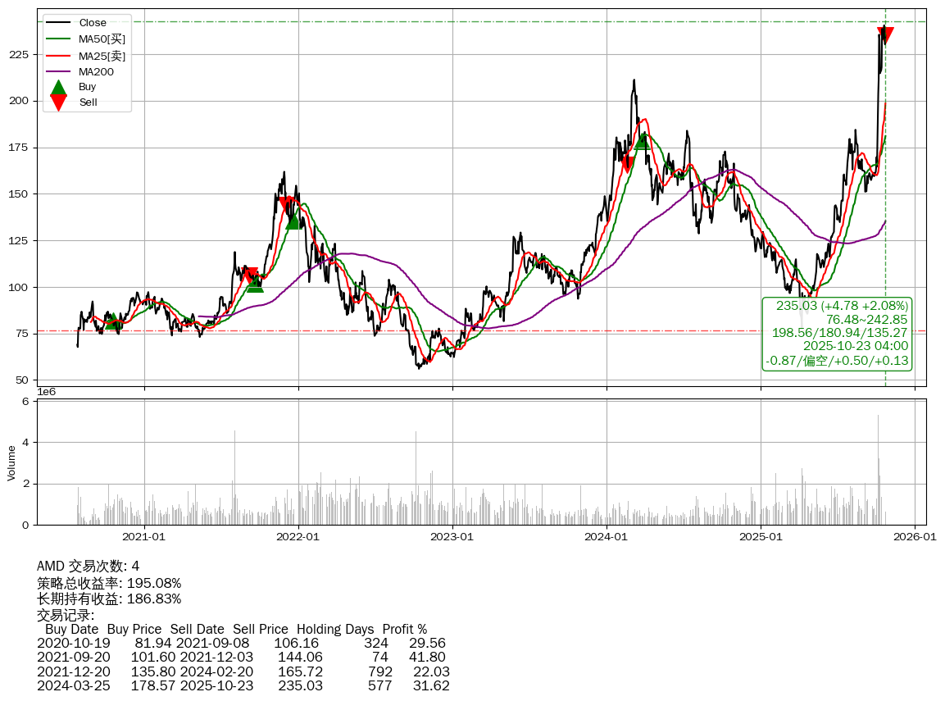Click the 2020-10-19 trade record row
Screen dimensions: 945x701
tap(241, 644)
